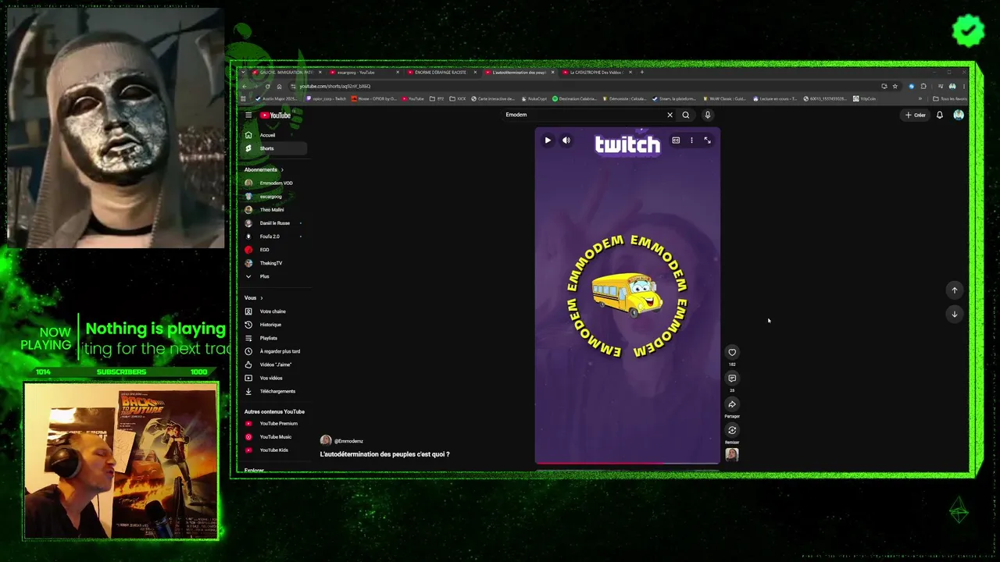The height and width of the screenshot is (562, 1000).
Task: Open À regarder plus tard
Action: click(275, 351)
